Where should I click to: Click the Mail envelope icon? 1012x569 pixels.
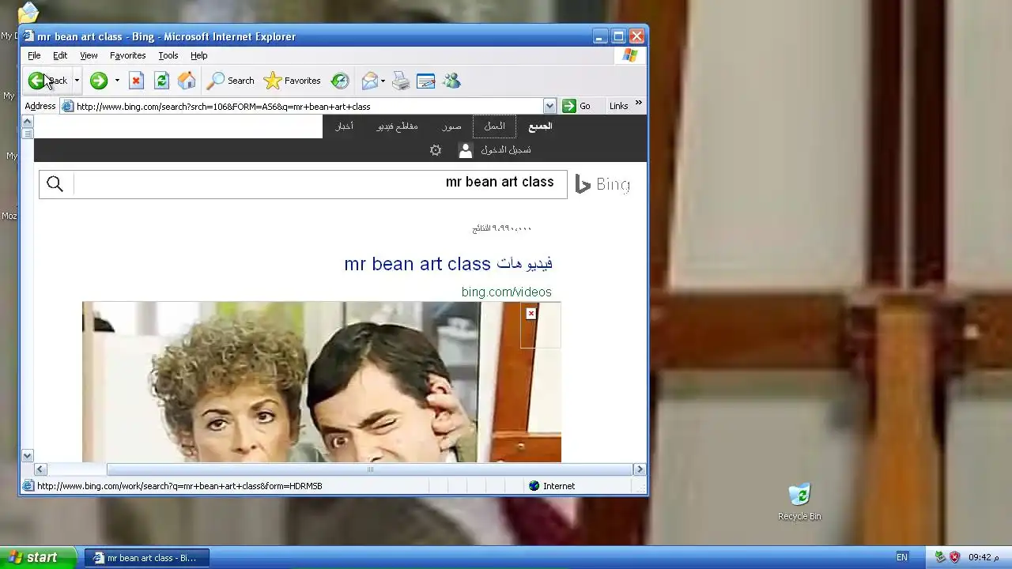point(369,81)
